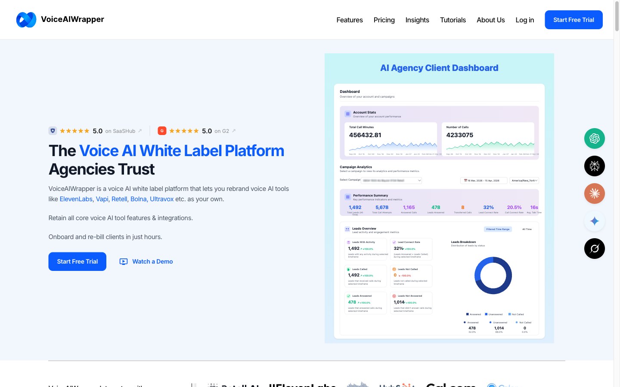Select the Filtered Time Range tab
This screenshot has height=387, width=620.
[498, 229]
